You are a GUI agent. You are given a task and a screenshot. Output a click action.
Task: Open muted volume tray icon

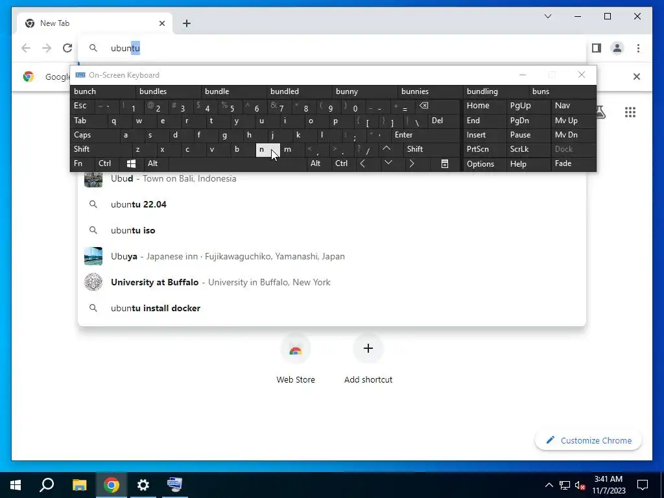coord(580,485)
